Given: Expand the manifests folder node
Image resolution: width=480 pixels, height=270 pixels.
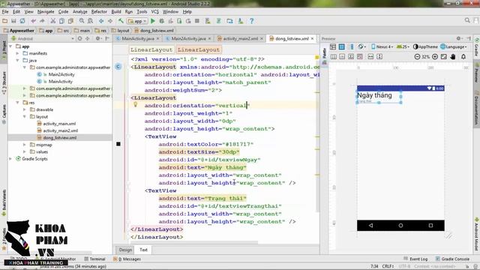Looking at the screenshot, I should (17, 53).
